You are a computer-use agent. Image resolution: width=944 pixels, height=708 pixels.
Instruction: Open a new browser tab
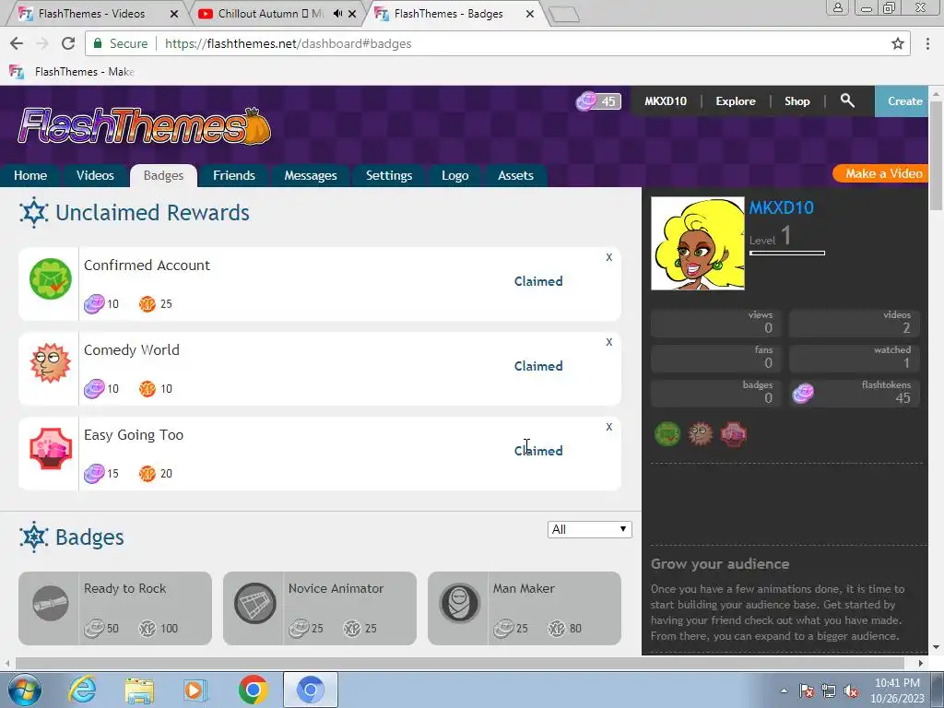coord(564,15)
